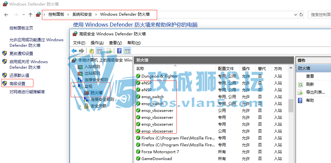This screenshot has height=163, width=331.
Task: Select 出站规则 in the console tree
Action: 92,73
